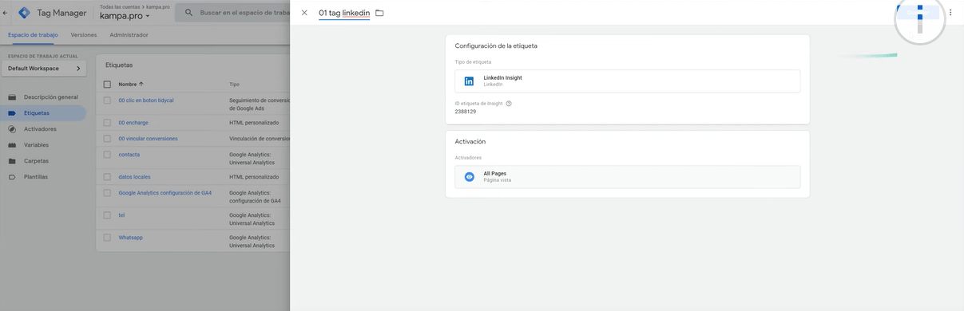
Task: Open the Administrador tab
Action: point(129,35)
